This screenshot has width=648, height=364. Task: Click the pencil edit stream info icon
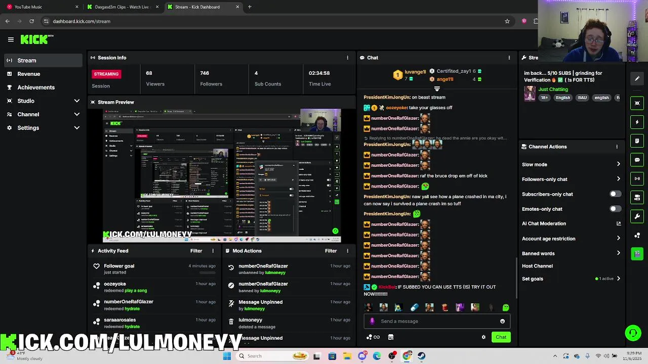click(x=637, y=78)
